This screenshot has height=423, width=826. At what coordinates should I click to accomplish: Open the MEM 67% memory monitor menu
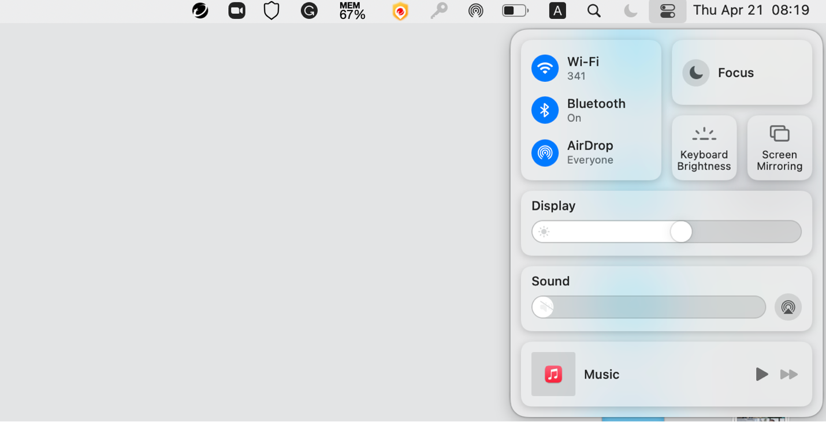point(352,11)
